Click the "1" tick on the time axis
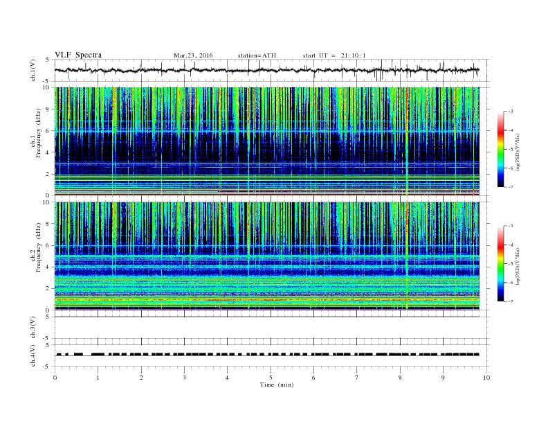 (x=98, y=378)
